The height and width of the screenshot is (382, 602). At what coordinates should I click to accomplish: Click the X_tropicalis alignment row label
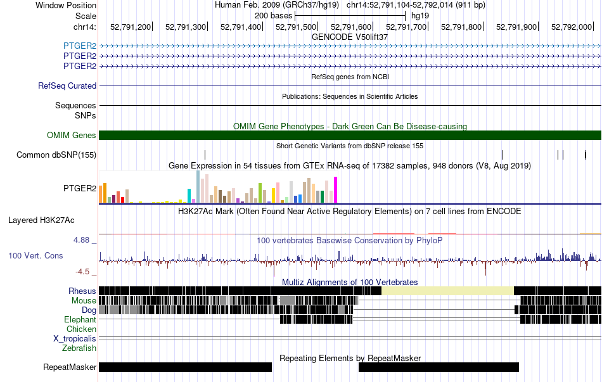click(75, 339)
